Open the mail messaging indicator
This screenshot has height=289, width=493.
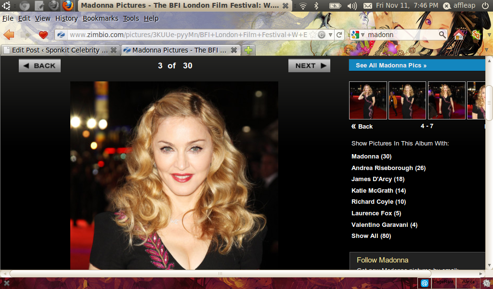(367, 6)
